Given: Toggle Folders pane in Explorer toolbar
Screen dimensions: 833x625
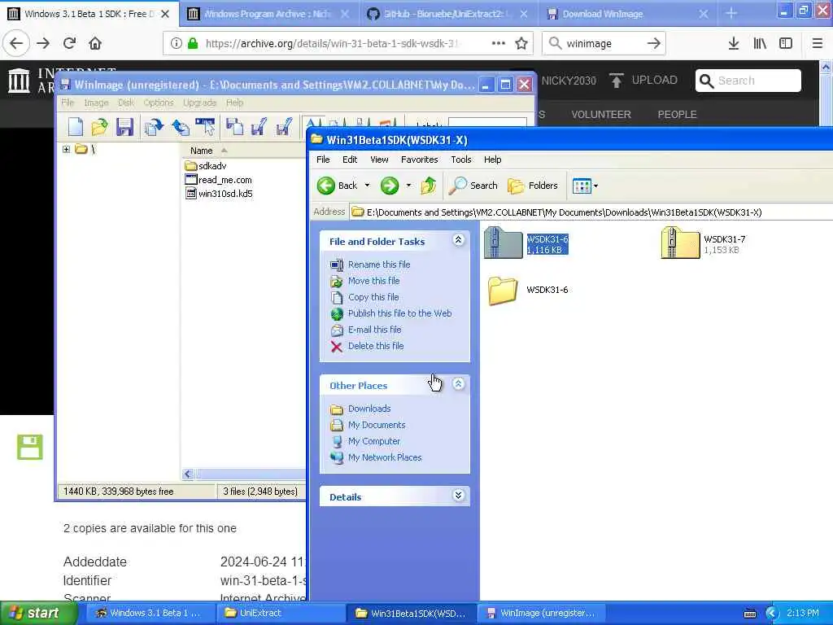Looking at the screenshot, I should (x=532, y=186).
